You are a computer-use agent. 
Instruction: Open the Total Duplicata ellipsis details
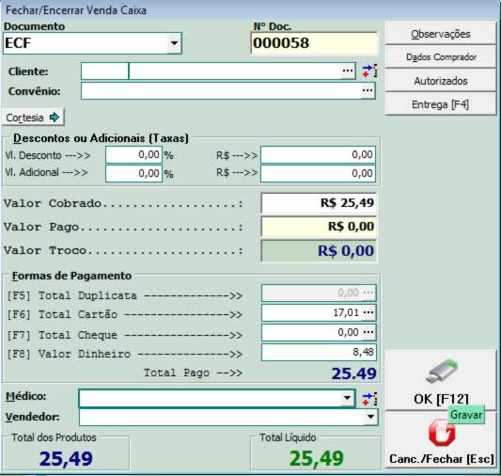point(368,294)
